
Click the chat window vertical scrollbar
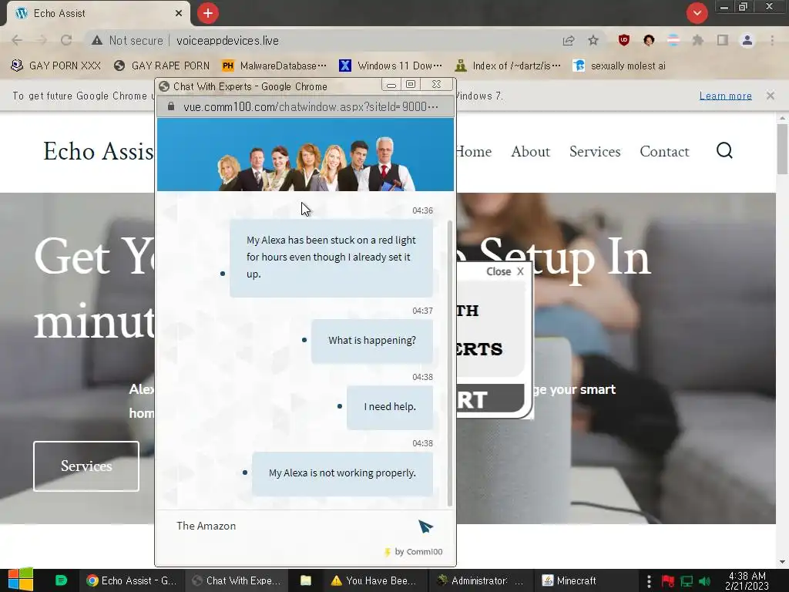click(450, 362)
